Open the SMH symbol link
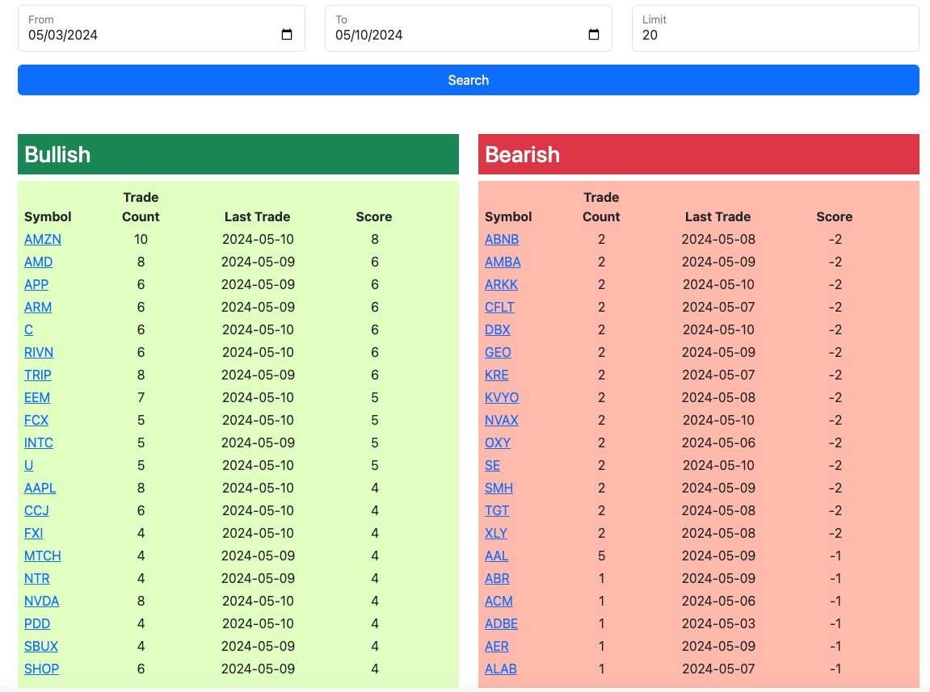The width and height of the screenshot is (930, 692). click(x=499, y=488)
